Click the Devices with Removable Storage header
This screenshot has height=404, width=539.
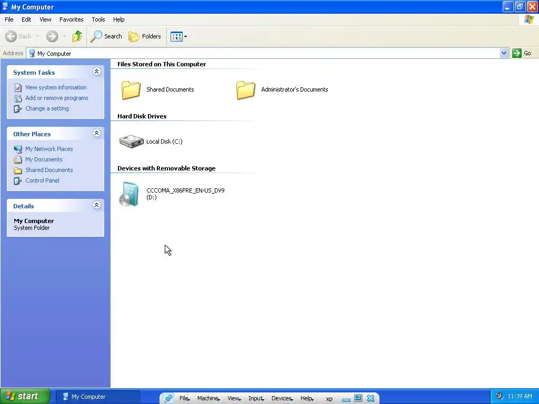(166, 168)
